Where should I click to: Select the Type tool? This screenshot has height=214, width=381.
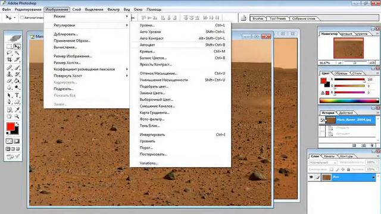pyautogui.click(x=17, y=95)
